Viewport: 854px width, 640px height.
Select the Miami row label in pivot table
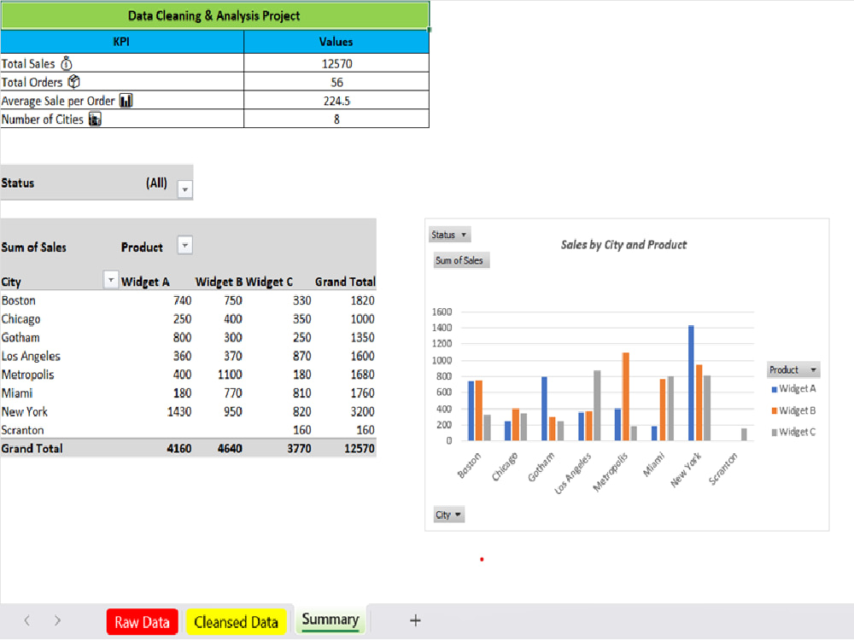click(17, 393)
